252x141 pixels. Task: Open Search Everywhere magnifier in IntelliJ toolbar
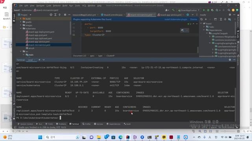(x=229, y=10)
